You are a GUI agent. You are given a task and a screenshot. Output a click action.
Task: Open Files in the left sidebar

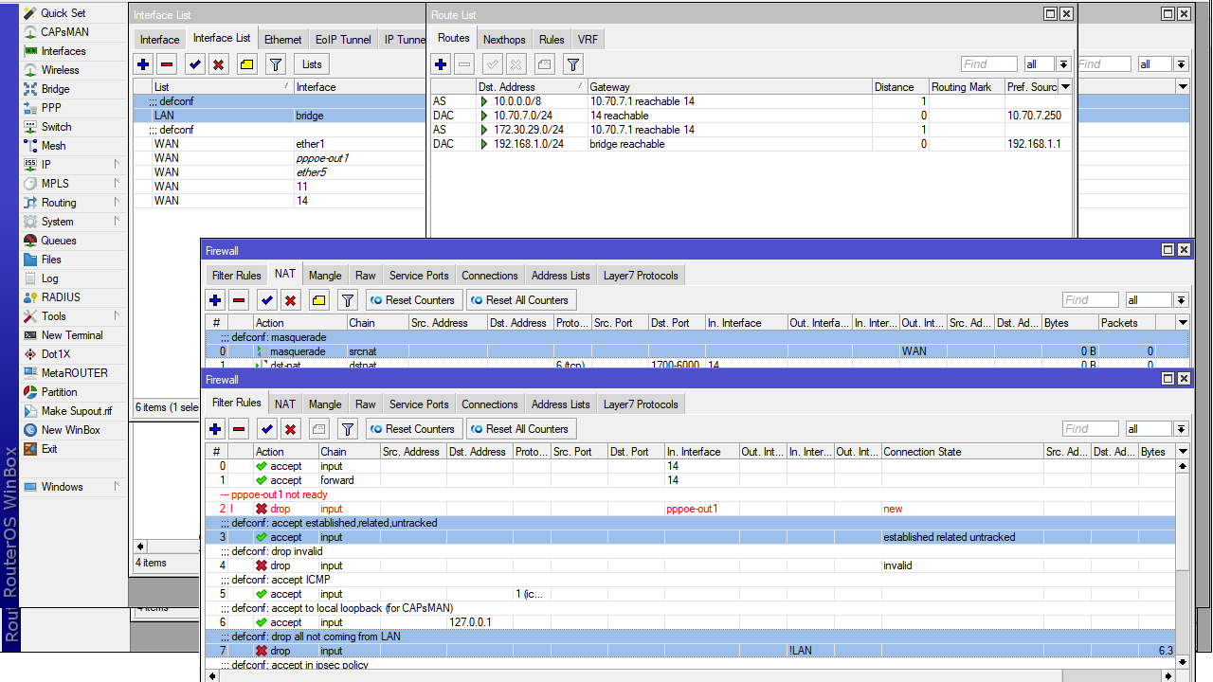click(51, 260)
